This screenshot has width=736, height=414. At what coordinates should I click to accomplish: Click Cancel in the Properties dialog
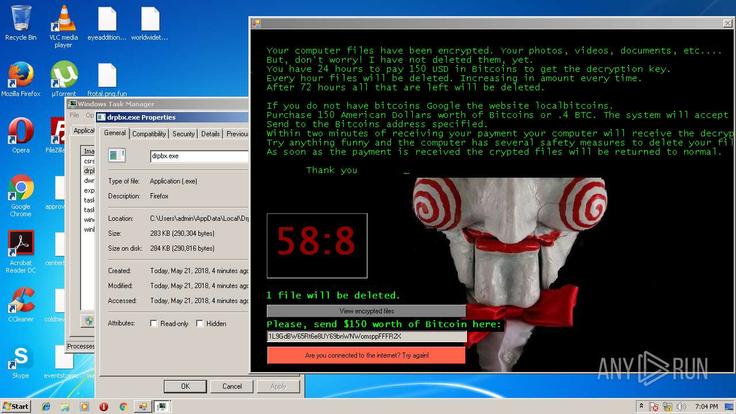click(x=232, y=386)
